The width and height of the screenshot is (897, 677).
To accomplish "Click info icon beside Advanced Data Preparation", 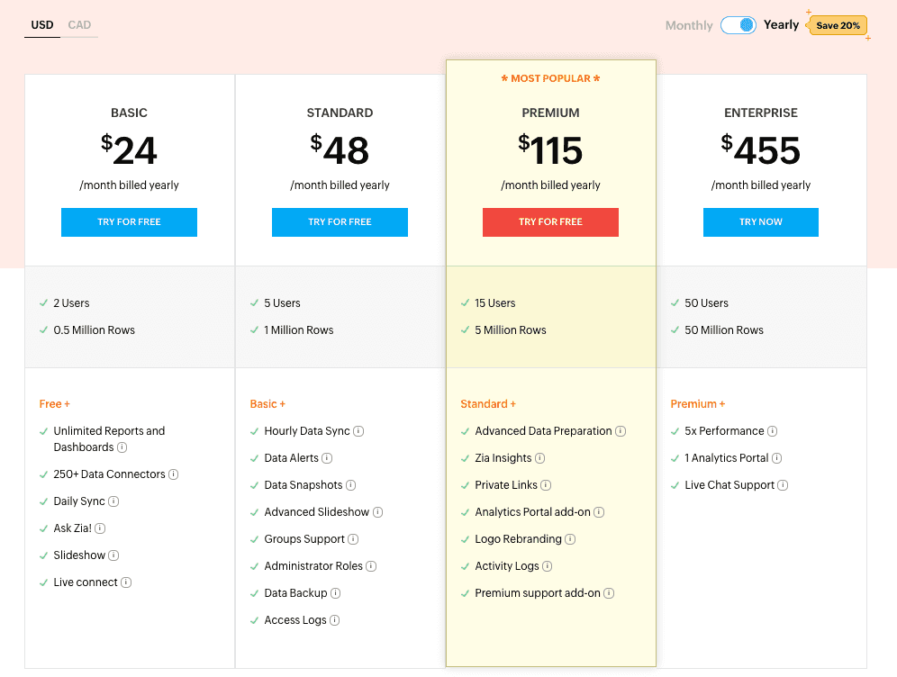I will [621, 431].
